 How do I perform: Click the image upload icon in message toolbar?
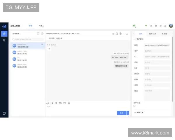[x=52, y=103]
